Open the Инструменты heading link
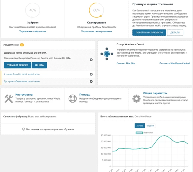Viewport: 193px width, 172px height. pos(24,95)
